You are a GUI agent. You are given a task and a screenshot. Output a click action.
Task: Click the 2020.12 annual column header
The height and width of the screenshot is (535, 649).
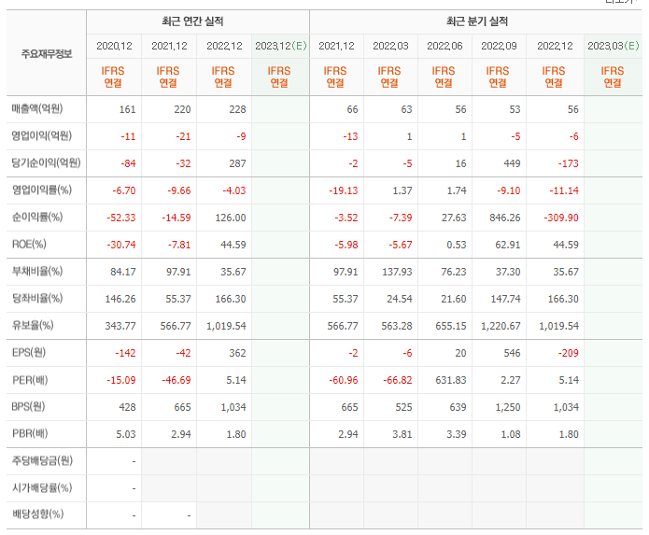pyautogui.click(x=114, y=46)
